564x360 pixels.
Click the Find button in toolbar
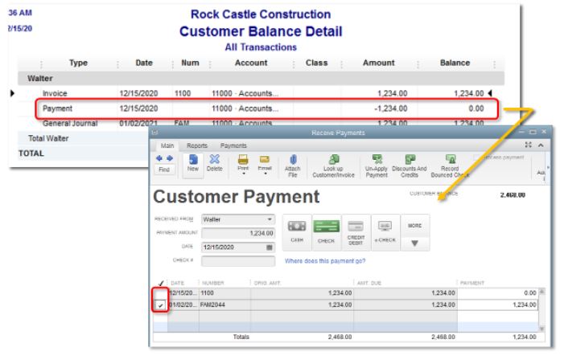tap(164, 170)
